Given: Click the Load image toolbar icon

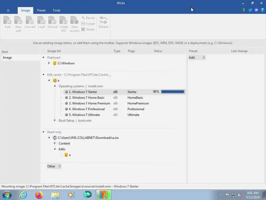Looking at the screenshot, I should click(x=41, y=20).
